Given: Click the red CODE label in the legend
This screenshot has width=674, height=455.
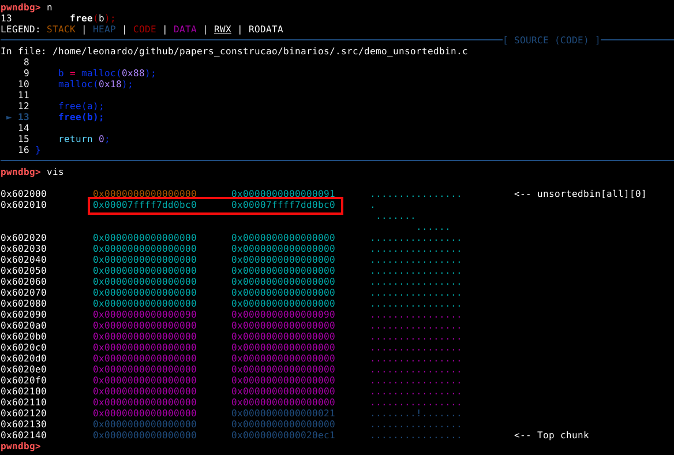Looking at the screenshot, I should [144, 29].
